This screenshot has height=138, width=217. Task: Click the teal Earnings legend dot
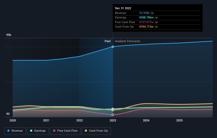pyautogui.click(x=31, y=131)
